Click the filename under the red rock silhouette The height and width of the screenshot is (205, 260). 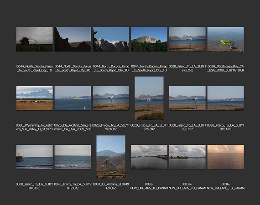click(73, 68)
